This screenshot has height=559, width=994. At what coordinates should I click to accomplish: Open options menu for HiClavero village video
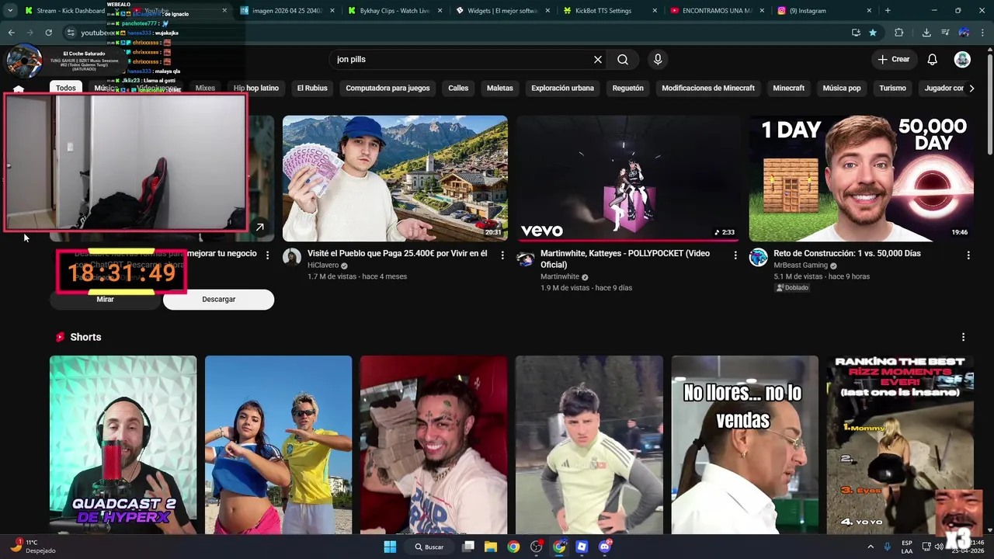[x=502, y=255]
